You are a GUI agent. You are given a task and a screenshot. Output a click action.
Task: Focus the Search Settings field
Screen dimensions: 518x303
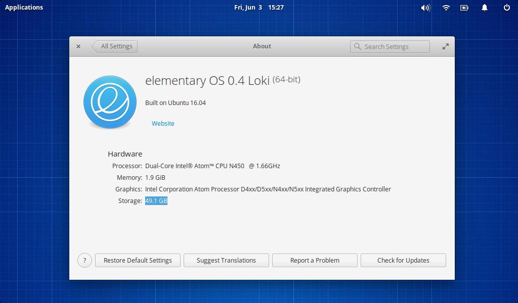pyautogui.click(x=390, y=46)
